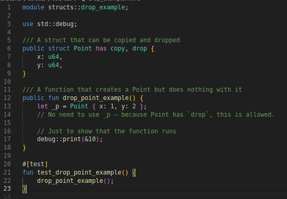The height and width of the screenshot is (199, 287).
Task: Click the 'u64' type of field y
Action: 53,65
